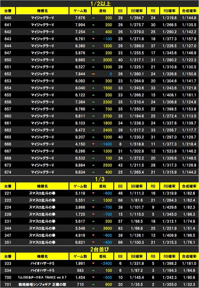Click BB count 83 in row 344
The width and height of the screenshot is (199, 288).
pyautogui.click(x=120, y=228)
